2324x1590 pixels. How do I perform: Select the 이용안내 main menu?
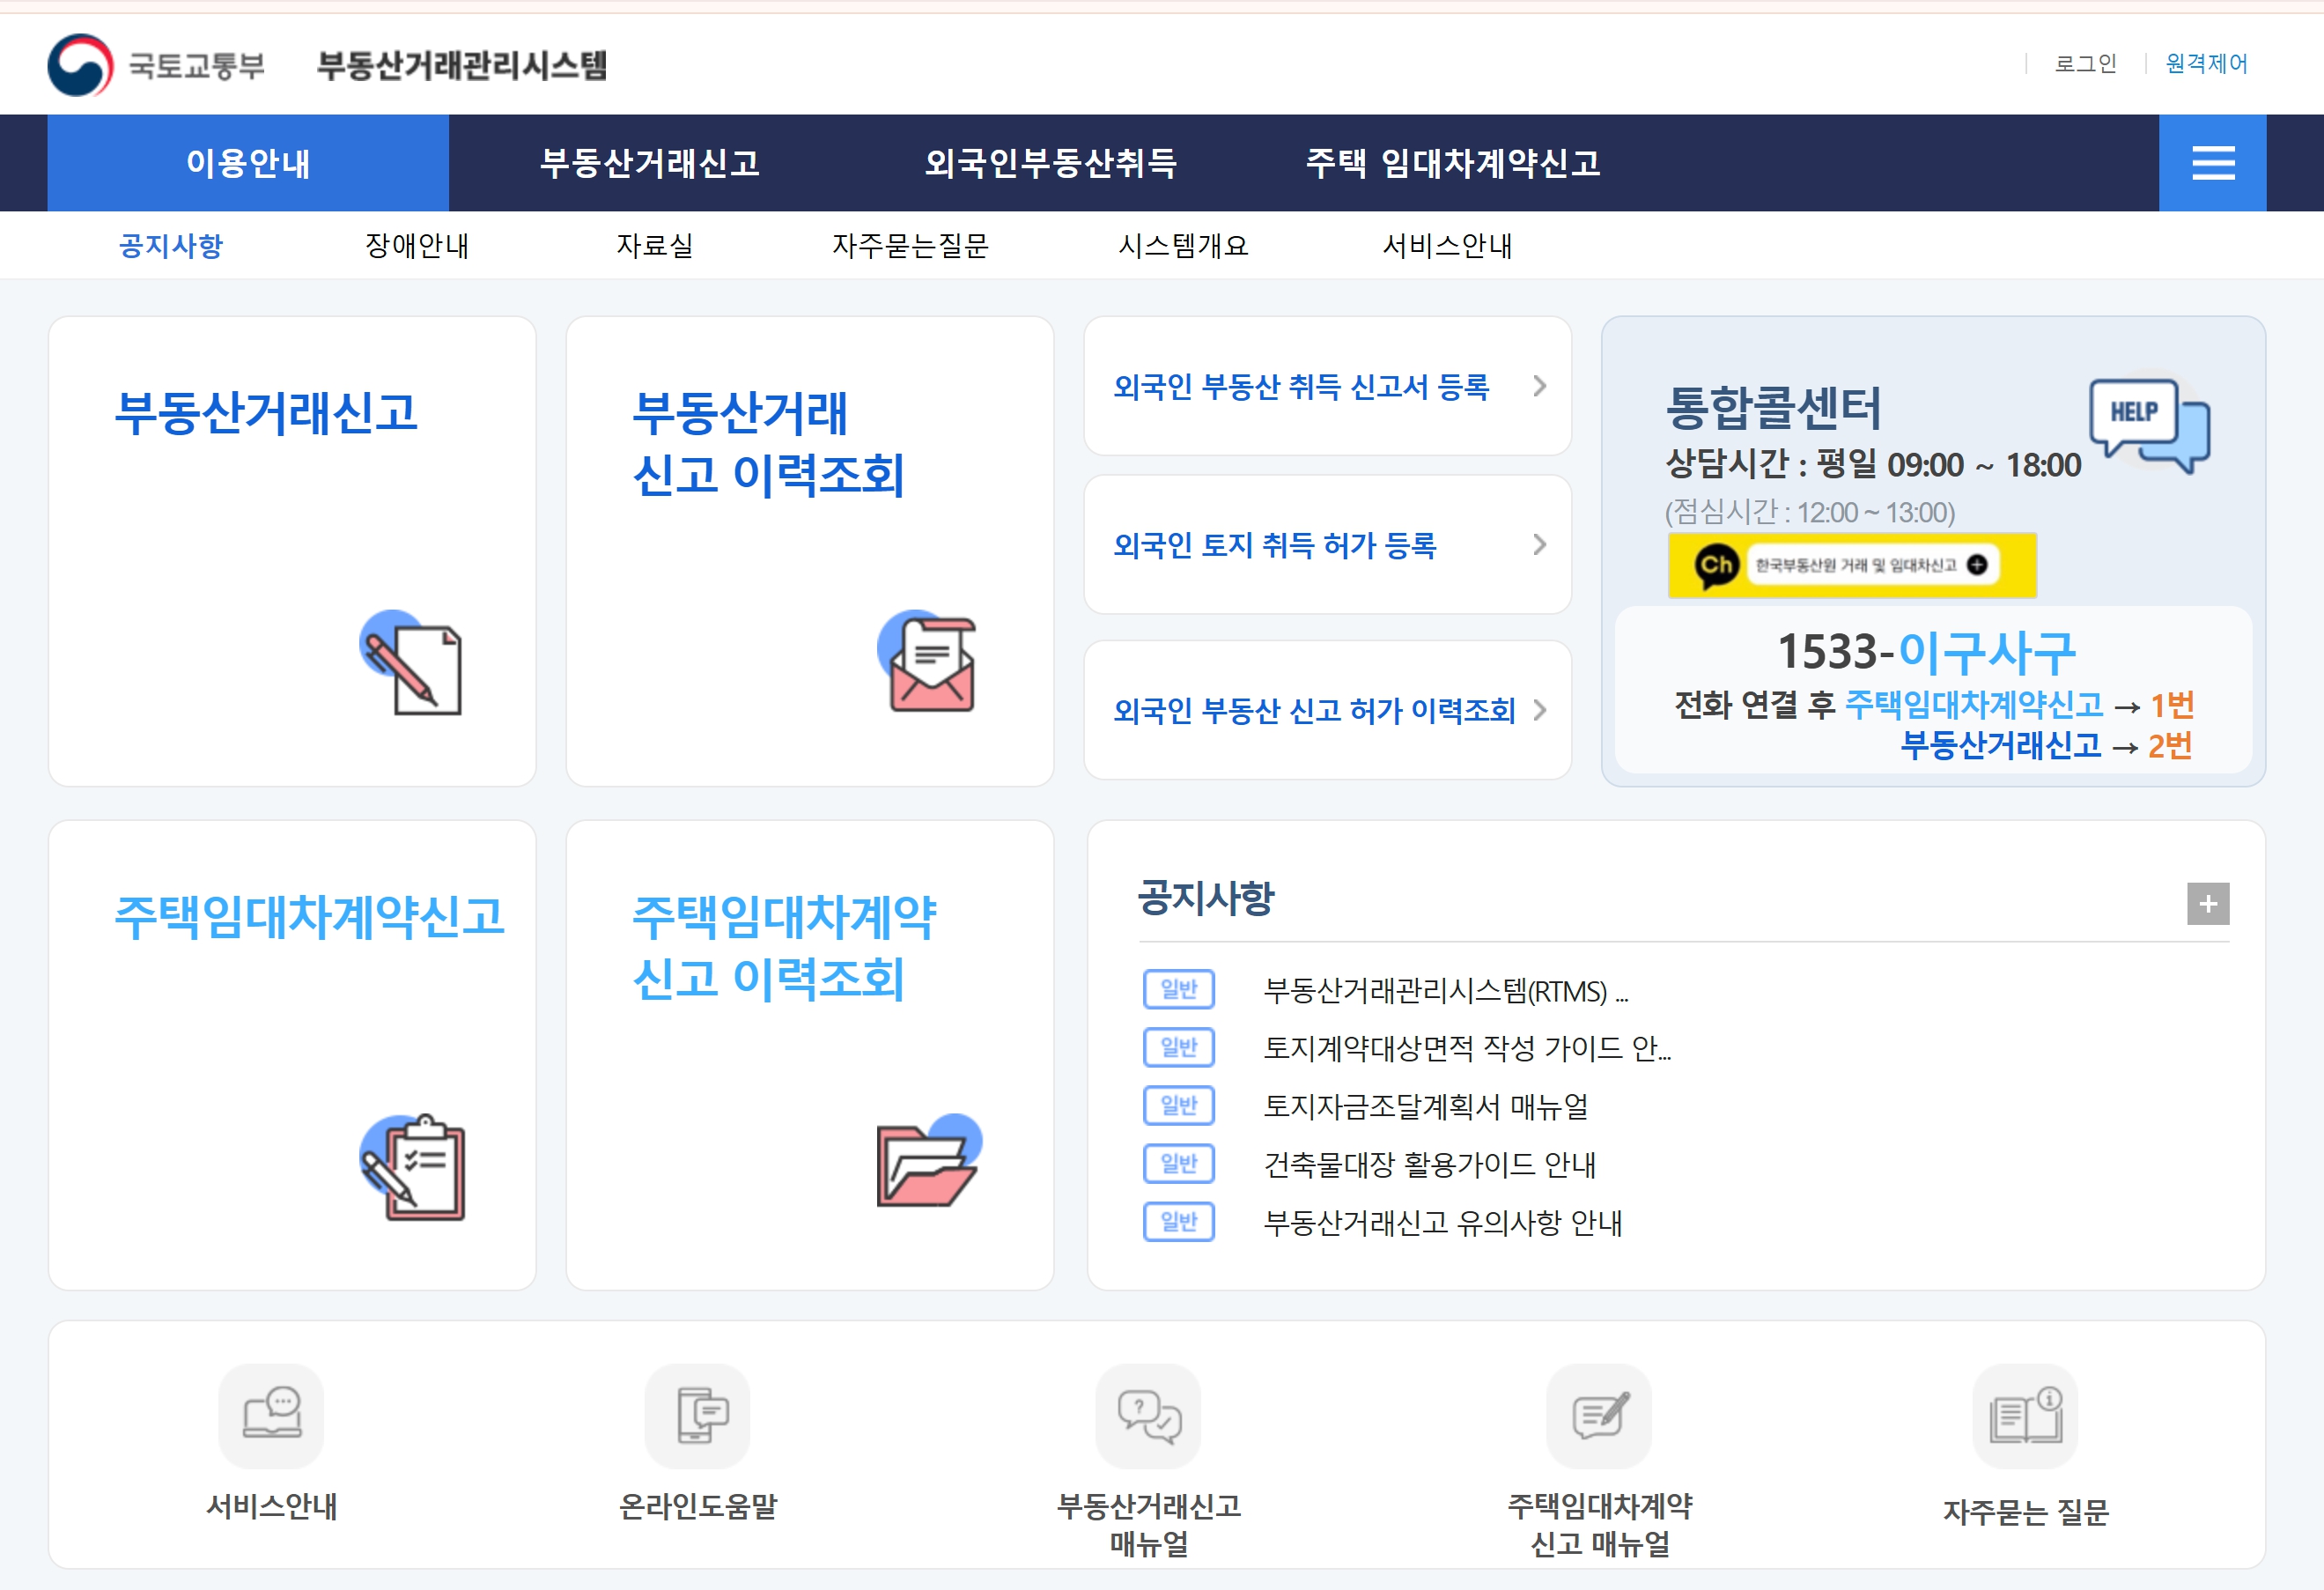248,163
